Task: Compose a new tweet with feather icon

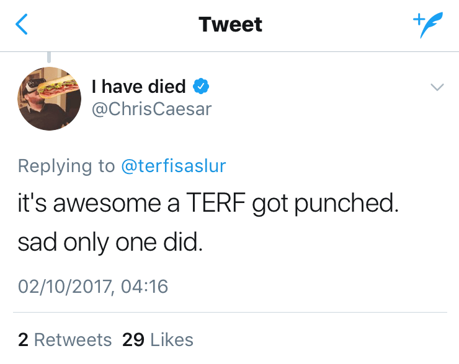Action: (428, 25)
